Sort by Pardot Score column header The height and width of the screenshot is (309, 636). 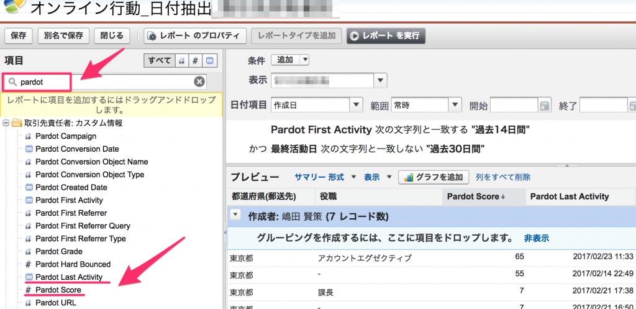click(484, 197)
